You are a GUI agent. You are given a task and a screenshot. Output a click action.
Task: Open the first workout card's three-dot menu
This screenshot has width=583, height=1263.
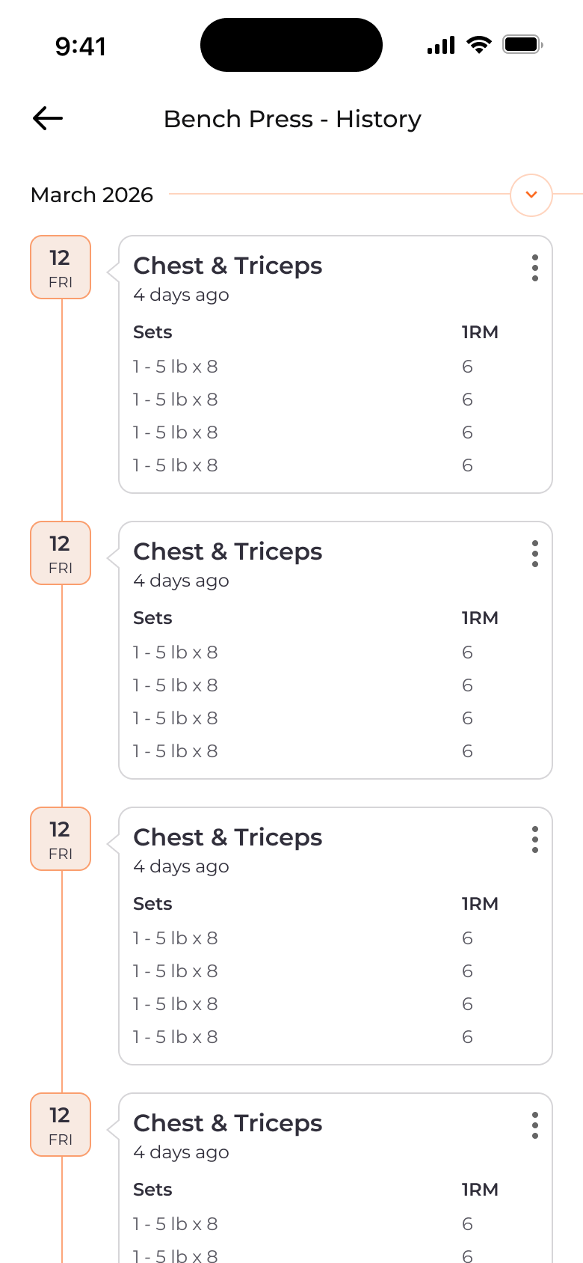tap(535, 268)
